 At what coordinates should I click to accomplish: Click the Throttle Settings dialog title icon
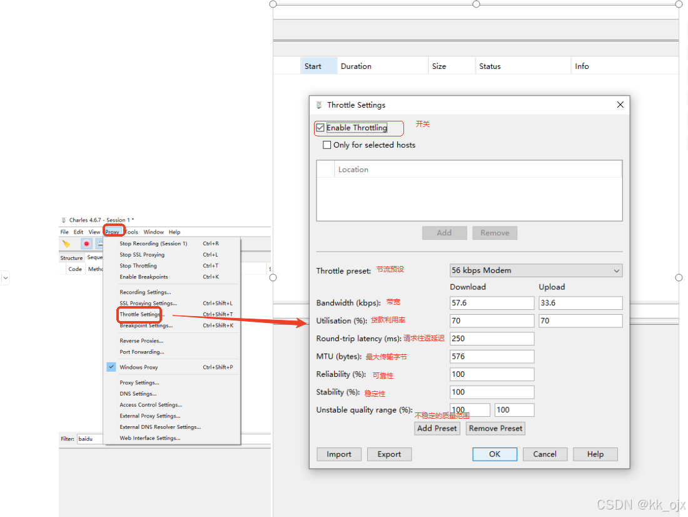point(319,105)
